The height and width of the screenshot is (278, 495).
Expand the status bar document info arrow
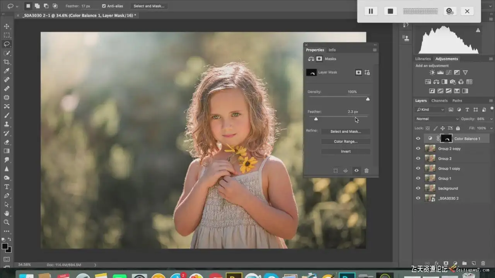tap(95, 265)
